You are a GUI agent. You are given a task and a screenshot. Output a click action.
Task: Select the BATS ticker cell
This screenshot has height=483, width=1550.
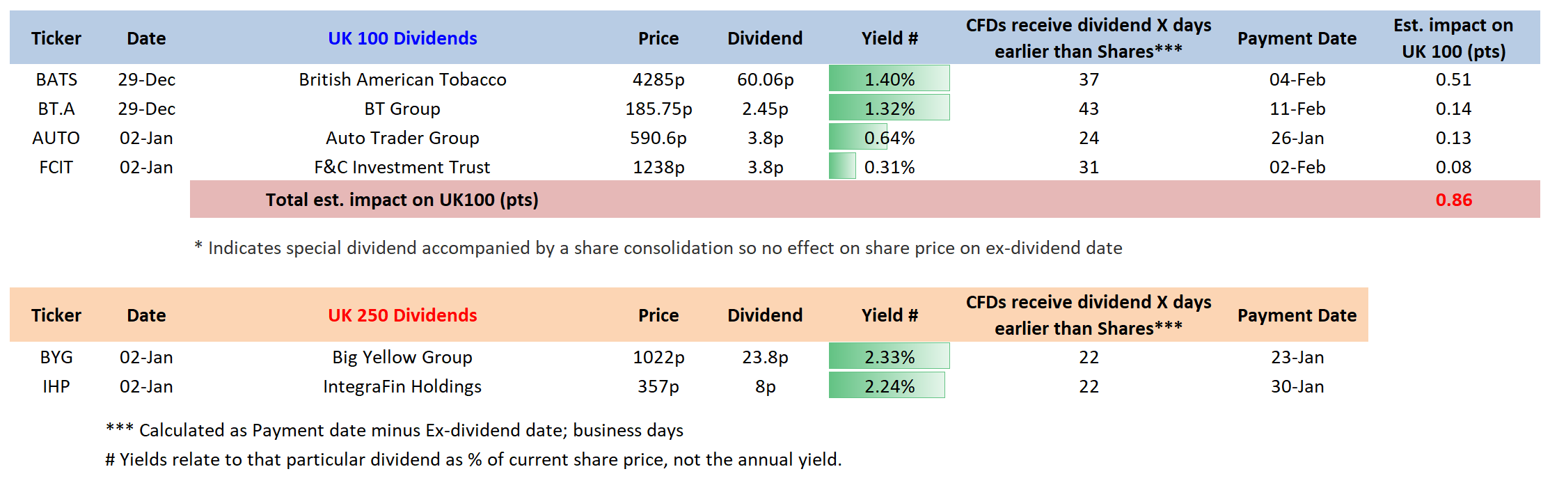(x=56, y=79)
